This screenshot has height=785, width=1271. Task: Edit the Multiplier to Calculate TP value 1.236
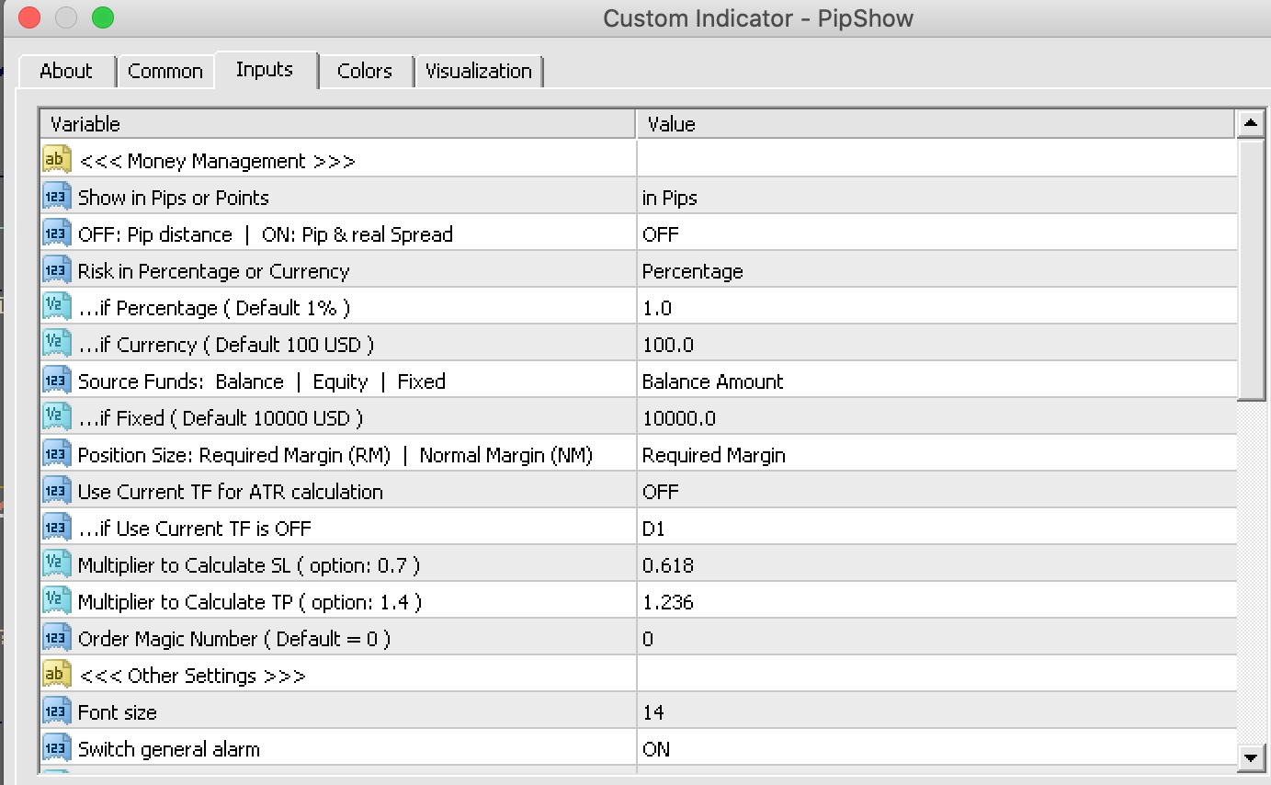[x=668, y=602]
